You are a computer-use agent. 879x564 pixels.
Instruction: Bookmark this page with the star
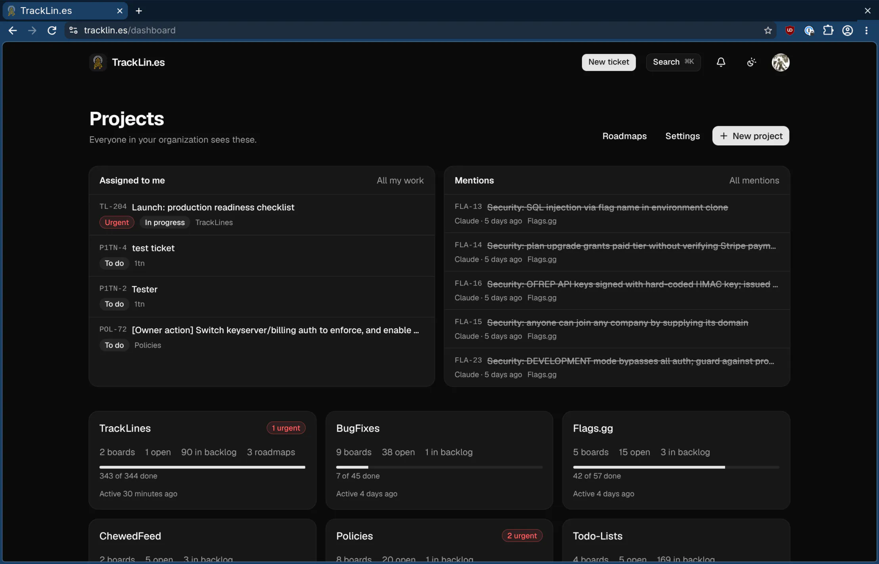tap(768, 30)
